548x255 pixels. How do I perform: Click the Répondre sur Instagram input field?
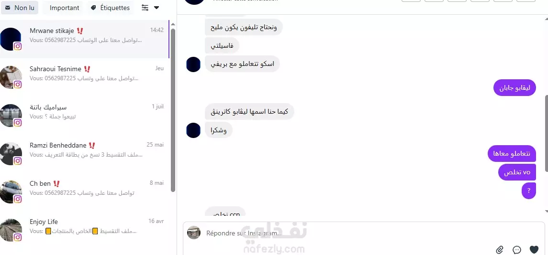pos(346,233)
